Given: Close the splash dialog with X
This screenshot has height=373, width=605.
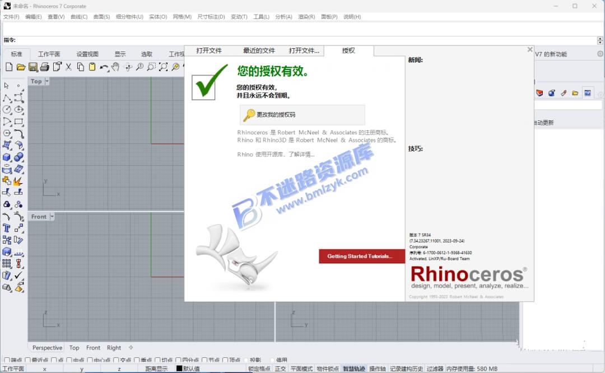Looking at the screenshot, I should click(530, 49).
